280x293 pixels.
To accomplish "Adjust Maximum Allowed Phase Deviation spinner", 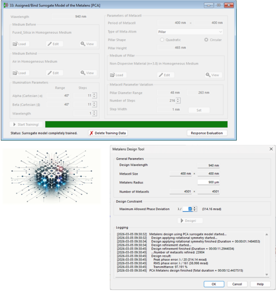I will pos(194,209).
